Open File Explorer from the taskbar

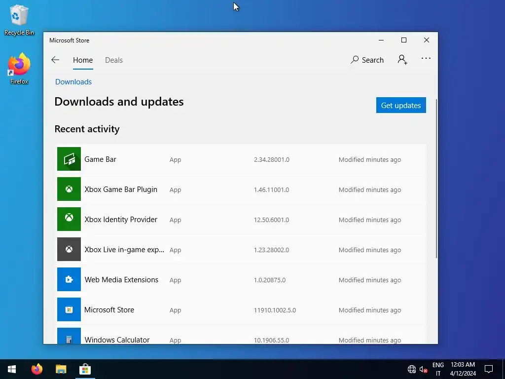coord(61,369)
